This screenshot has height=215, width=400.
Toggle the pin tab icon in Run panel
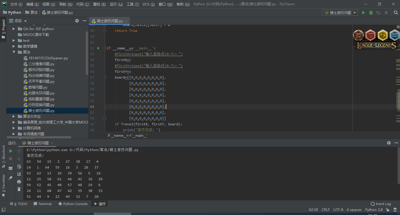[11, 178]
